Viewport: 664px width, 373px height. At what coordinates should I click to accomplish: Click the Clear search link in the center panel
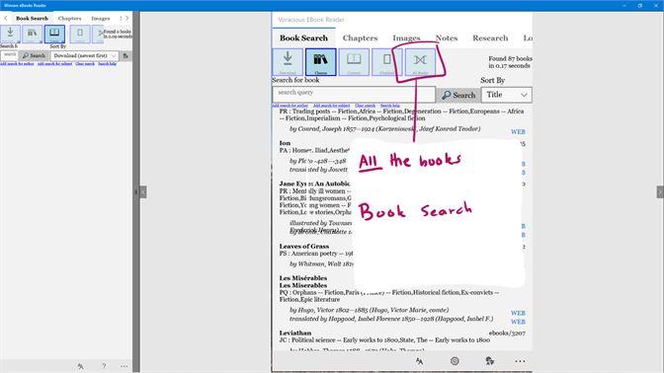tap(365, 106)
